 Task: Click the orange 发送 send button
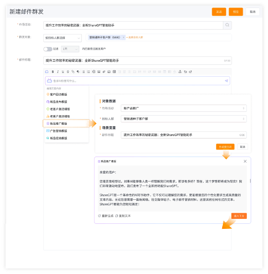point(219,12)
